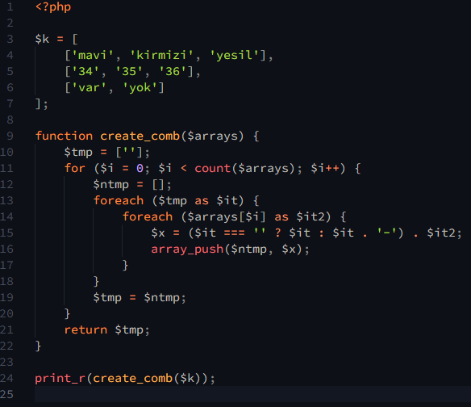Click closing brace on line 20

point(67,314)
